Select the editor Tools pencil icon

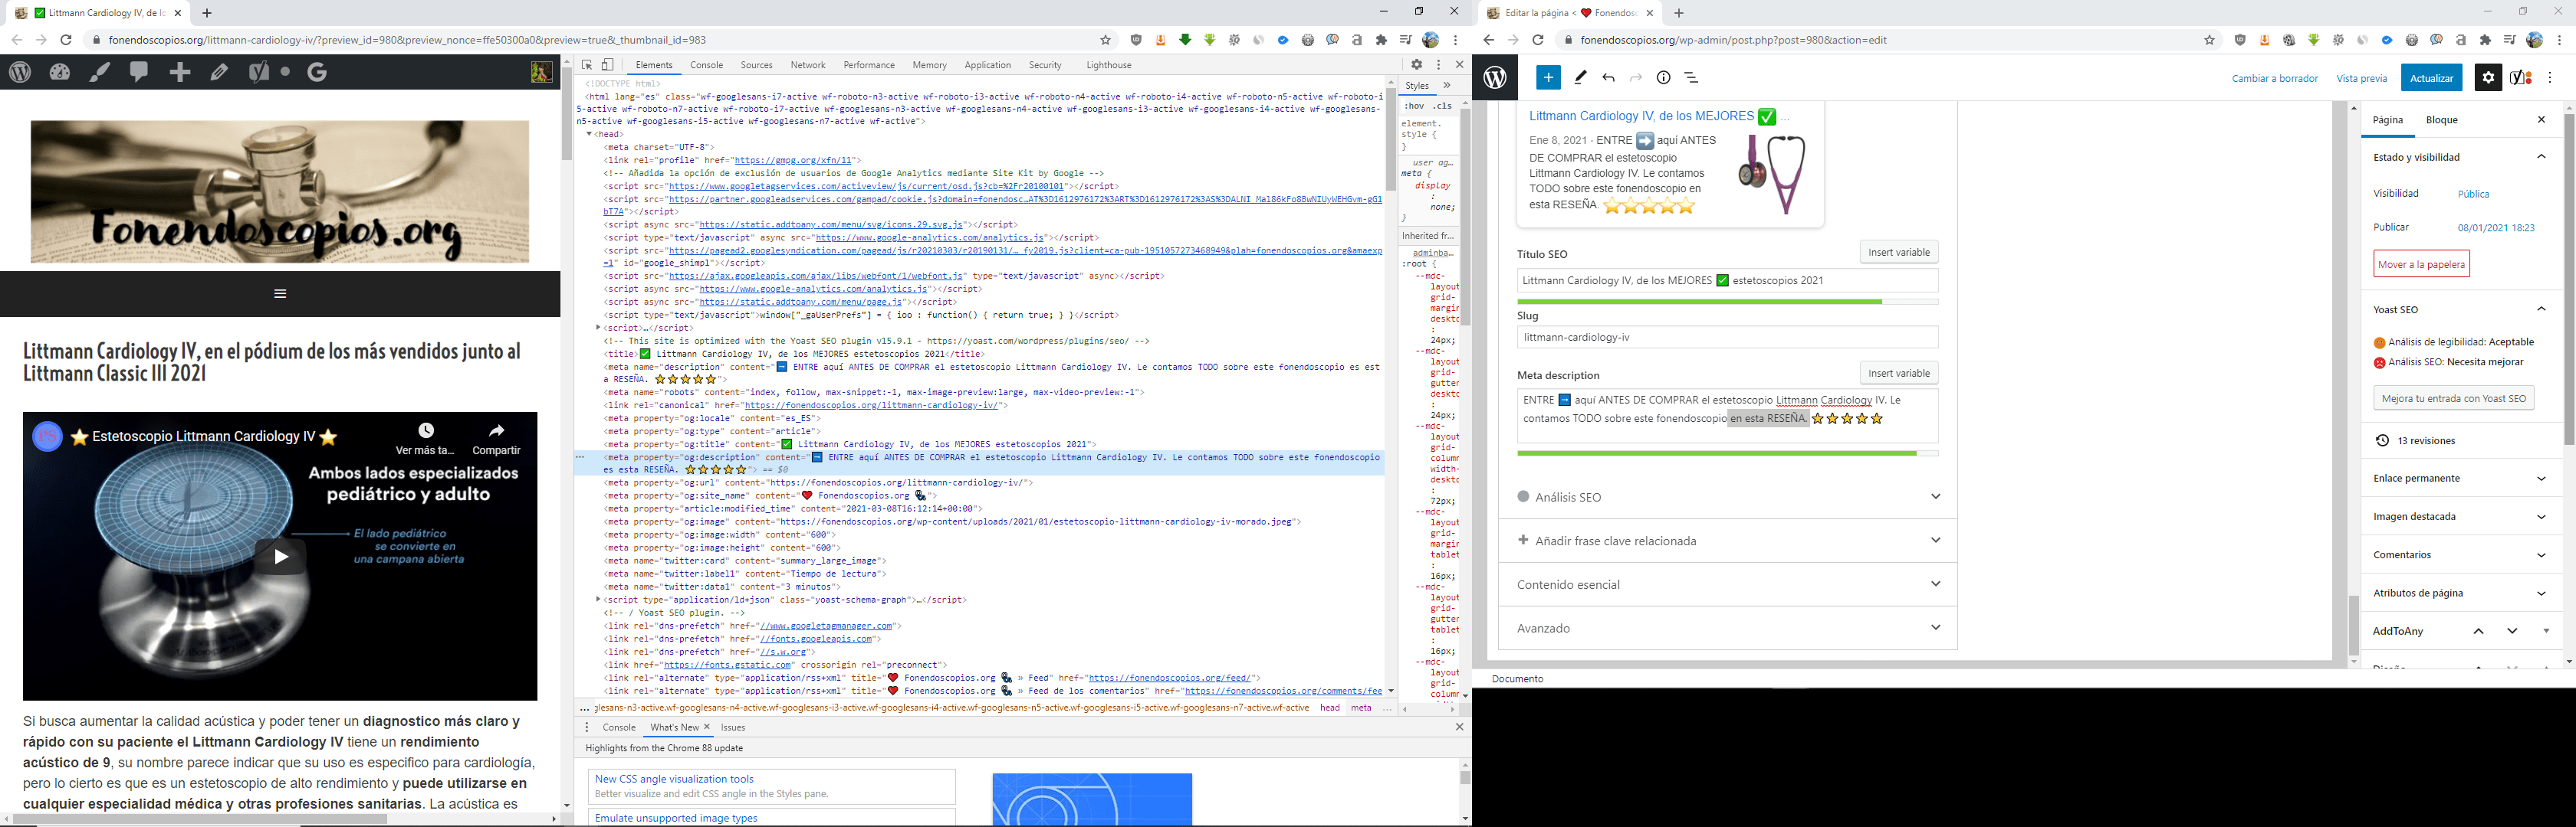click(1580, 78)
